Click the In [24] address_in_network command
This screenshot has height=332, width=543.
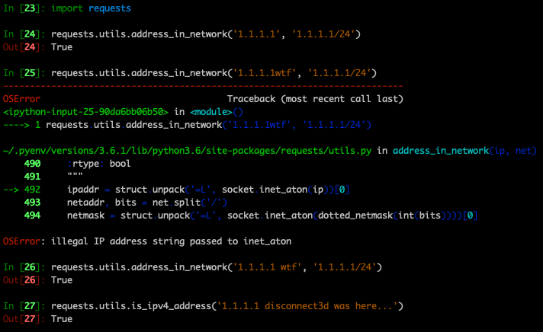coord(201,34)
